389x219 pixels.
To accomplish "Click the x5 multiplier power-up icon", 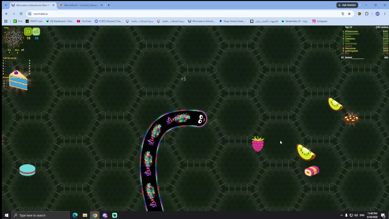I will [36, 32].
